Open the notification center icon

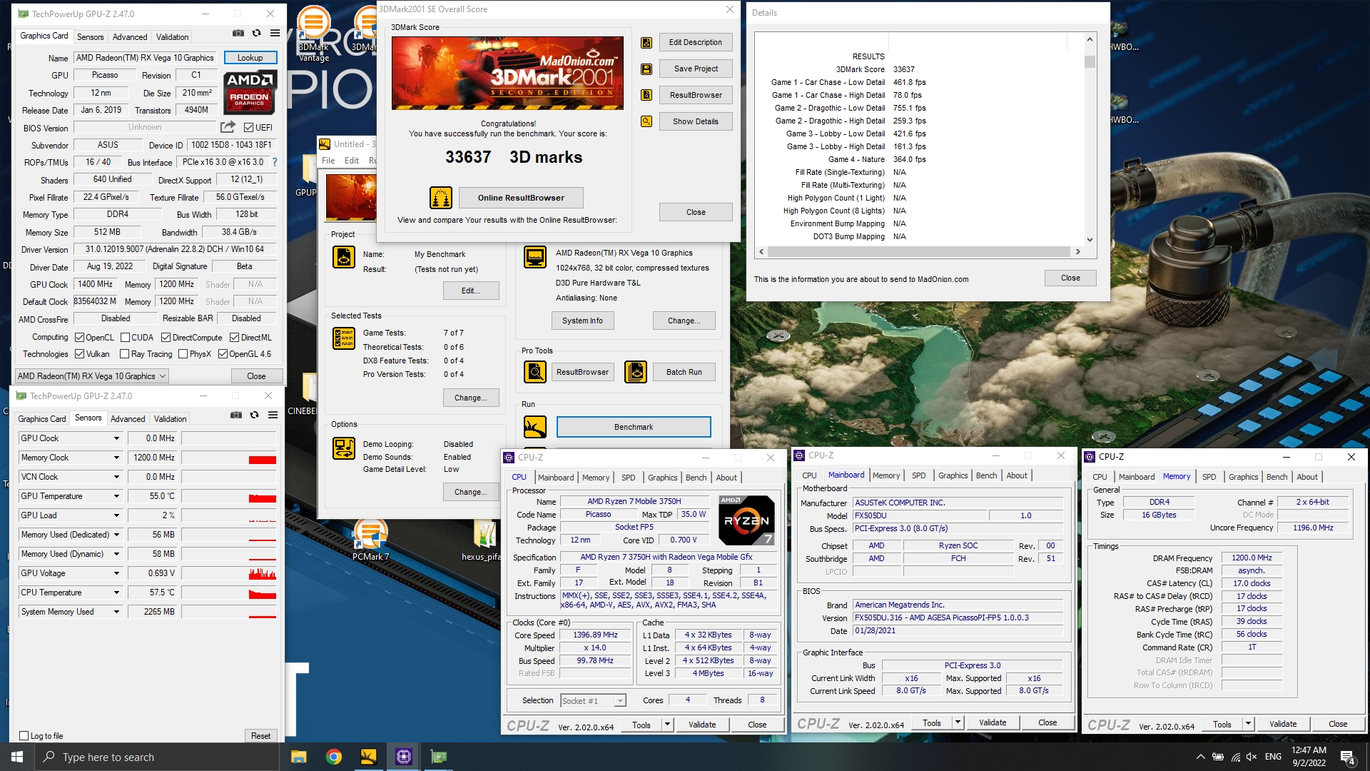tap(1347, 757)
